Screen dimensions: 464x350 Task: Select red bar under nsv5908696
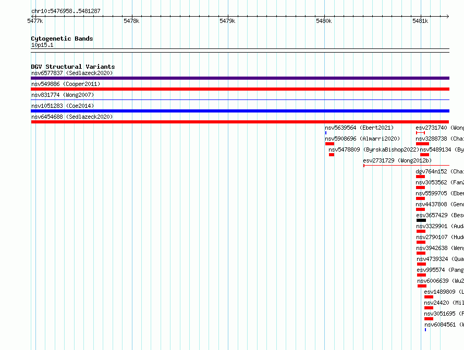tap(329, 144)
